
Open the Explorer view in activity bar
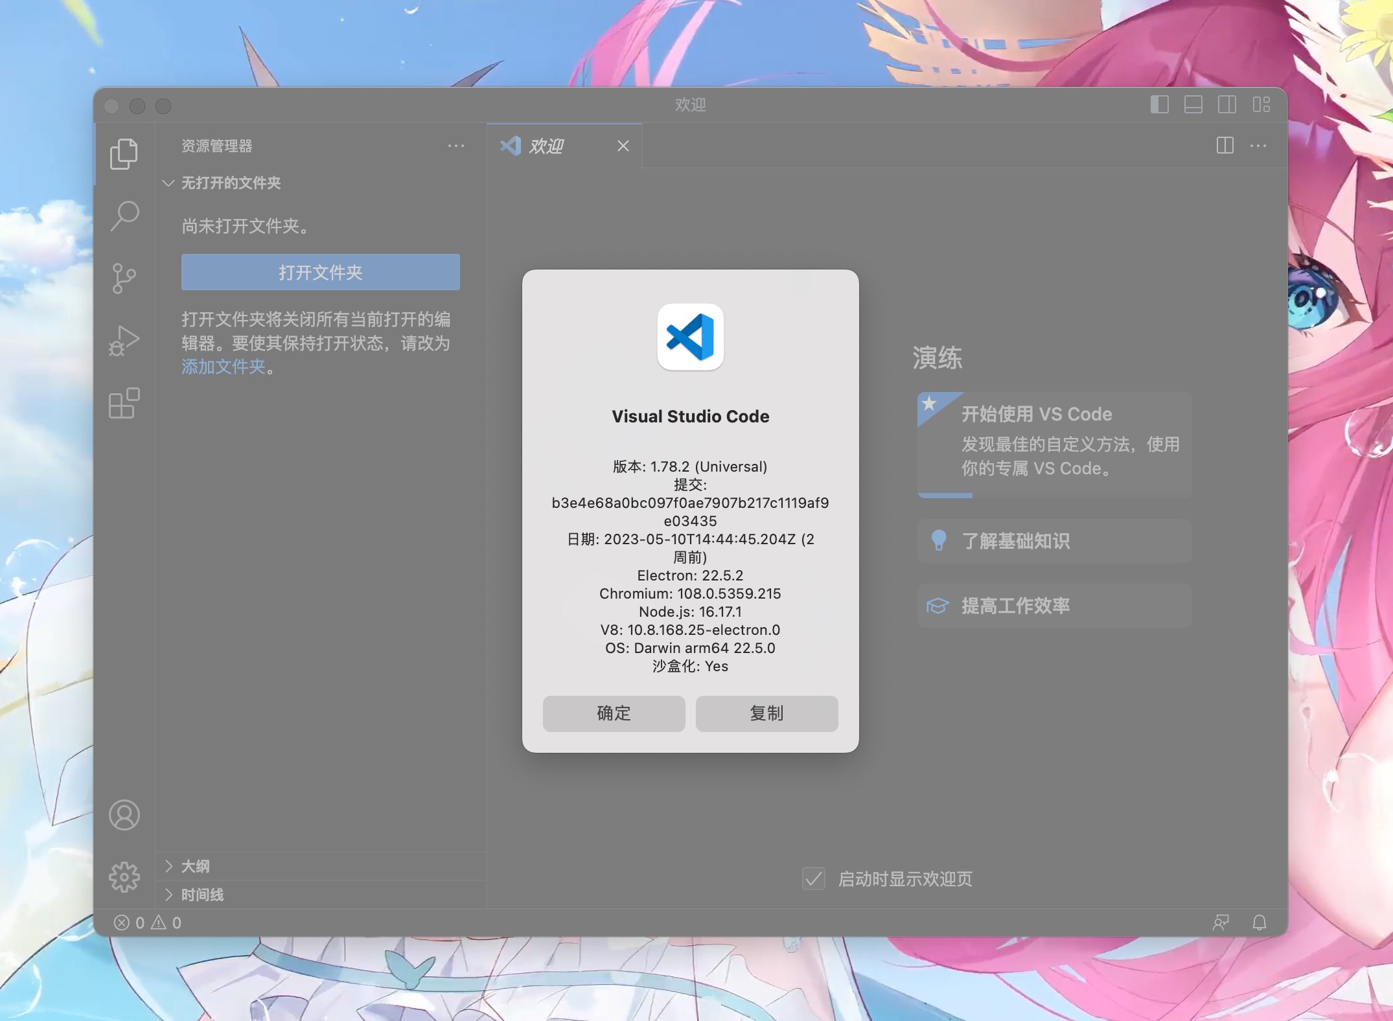tap(124, 154)
